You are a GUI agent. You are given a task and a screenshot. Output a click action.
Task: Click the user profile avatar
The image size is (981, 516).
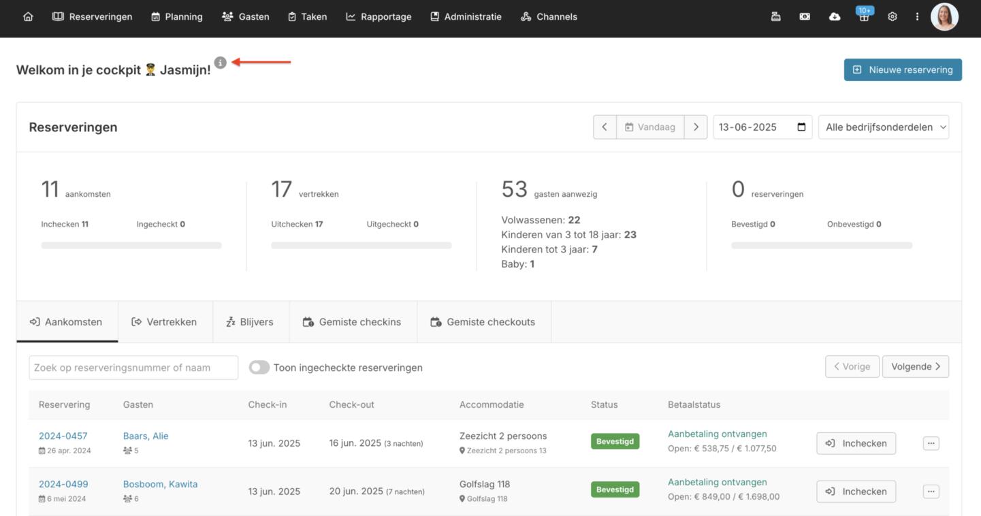click(x=944, y=17)
